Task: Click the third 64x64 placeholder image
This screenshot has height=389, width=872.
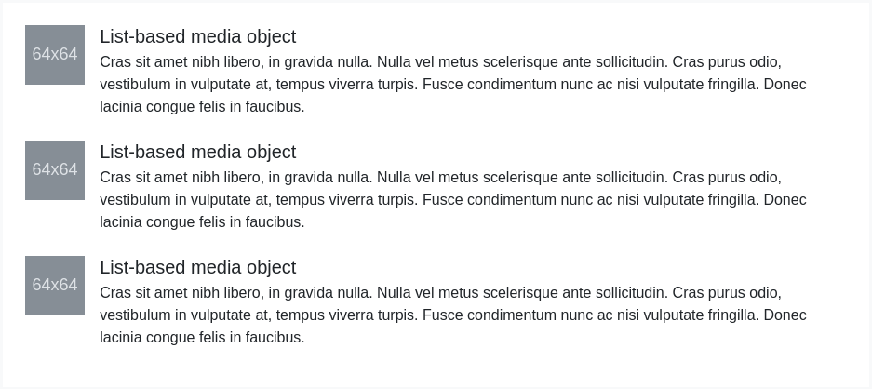Action: (55, 286)
